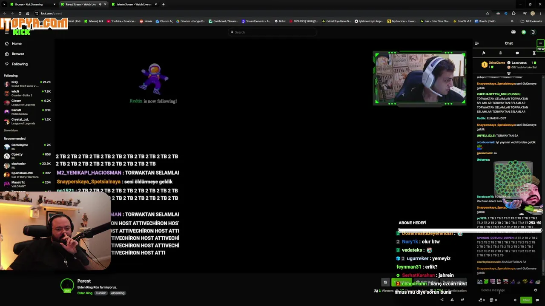The height and width of the screenshot is (306, 545).
Task: Open Botrix bookmark
Action: [x=280, y=21]
